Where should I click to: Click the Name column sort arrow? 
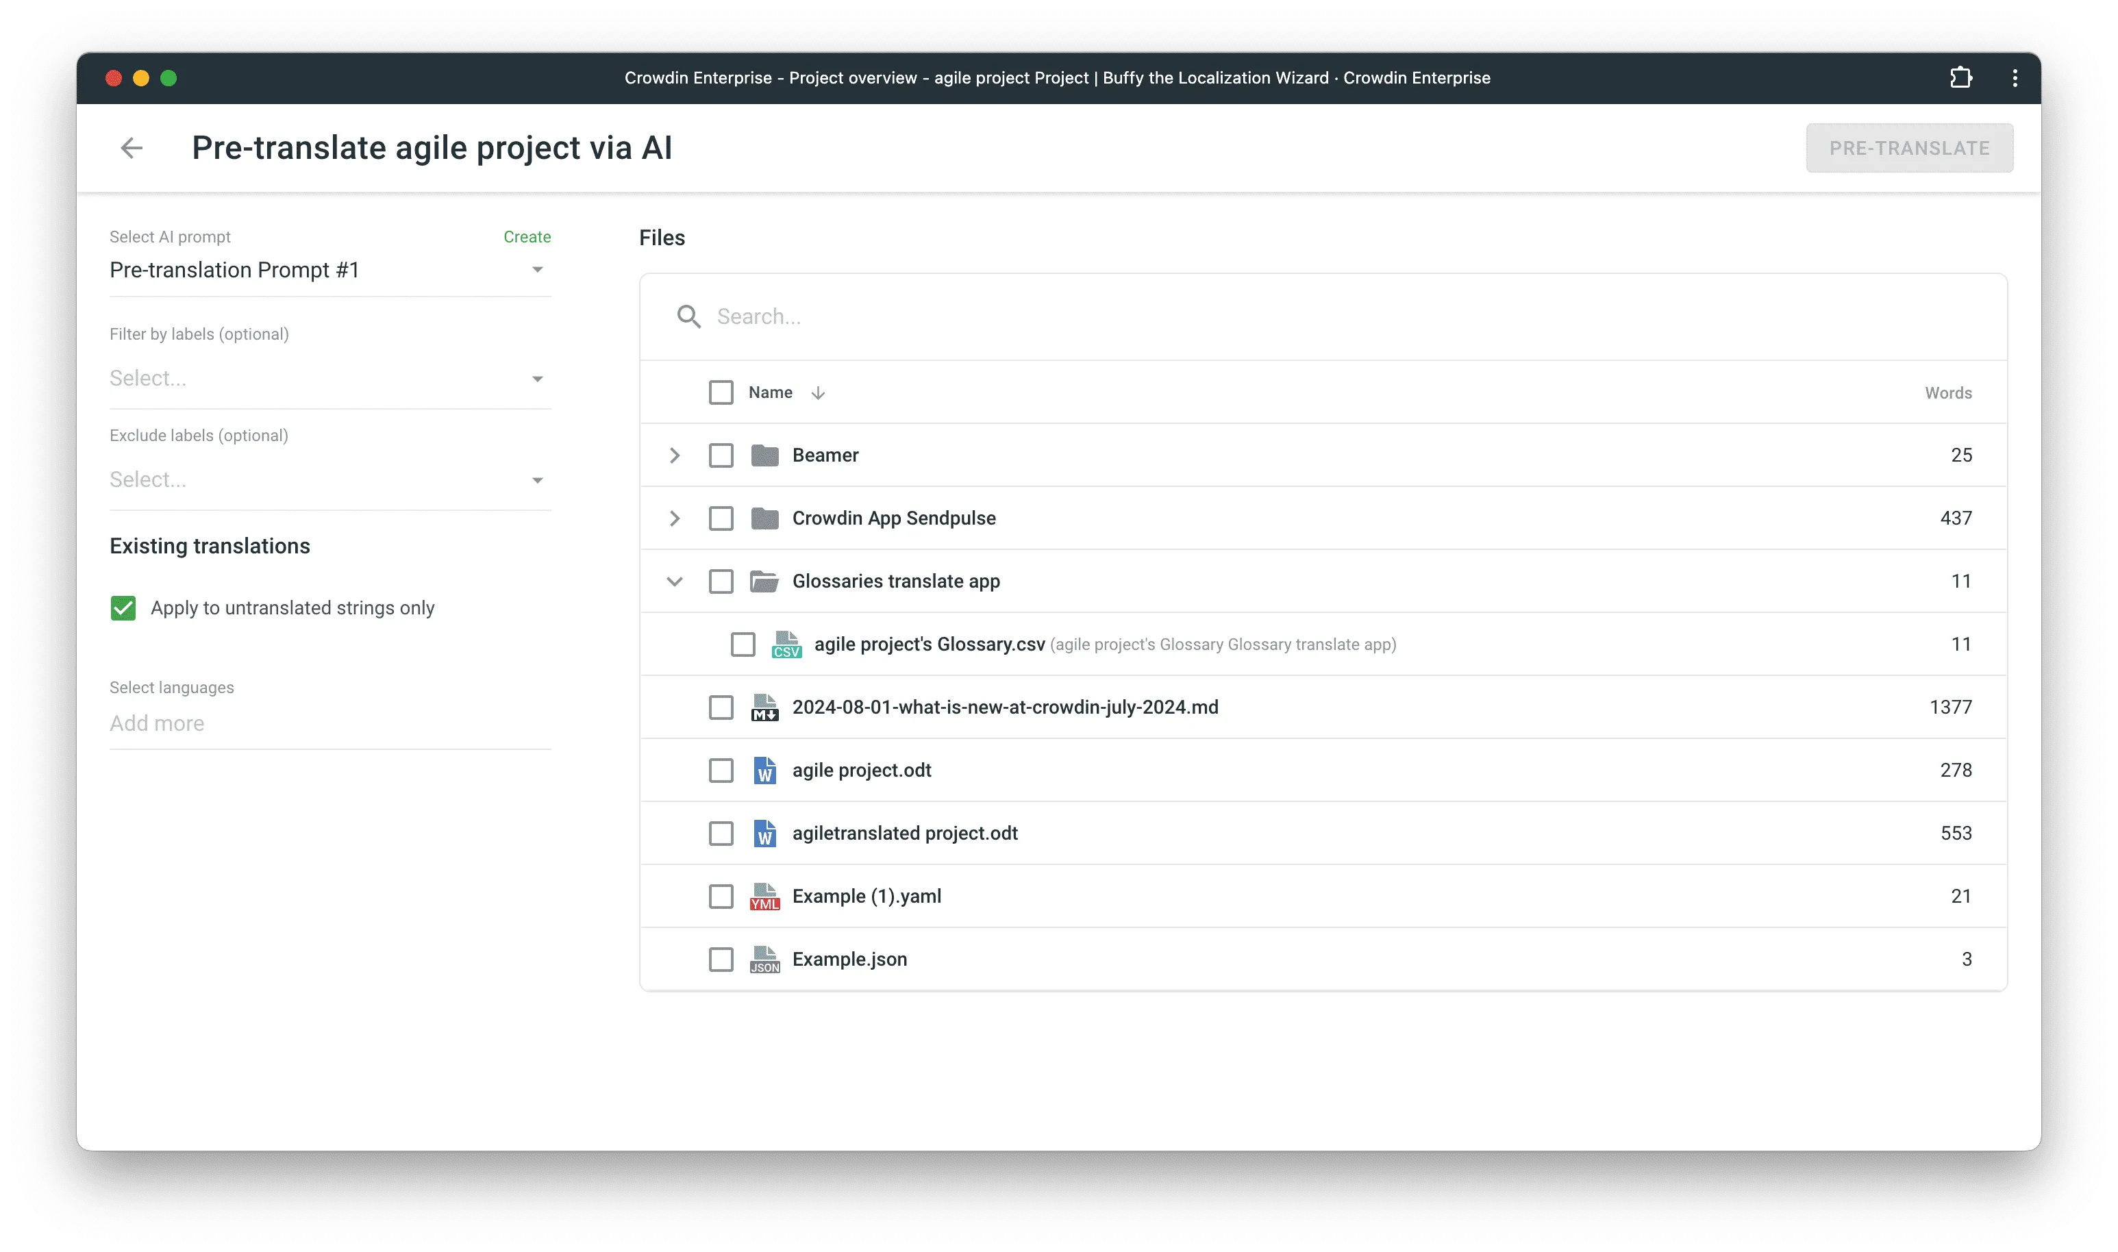[818, 393]
